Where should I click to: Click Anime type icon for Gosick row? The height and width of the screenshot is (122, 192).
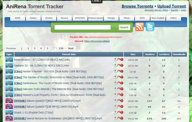[x=9, y=112]
